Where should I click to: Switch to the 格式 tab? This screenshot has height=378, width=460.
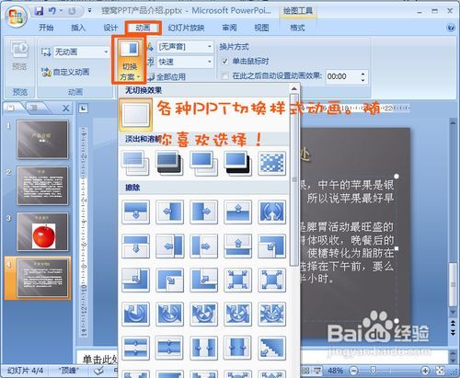pyautogui.click(x=297, y=28)
